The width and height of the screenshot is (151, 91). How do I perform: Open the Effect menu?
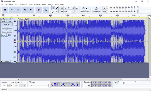pyautogui.click(x=44, y=5)
